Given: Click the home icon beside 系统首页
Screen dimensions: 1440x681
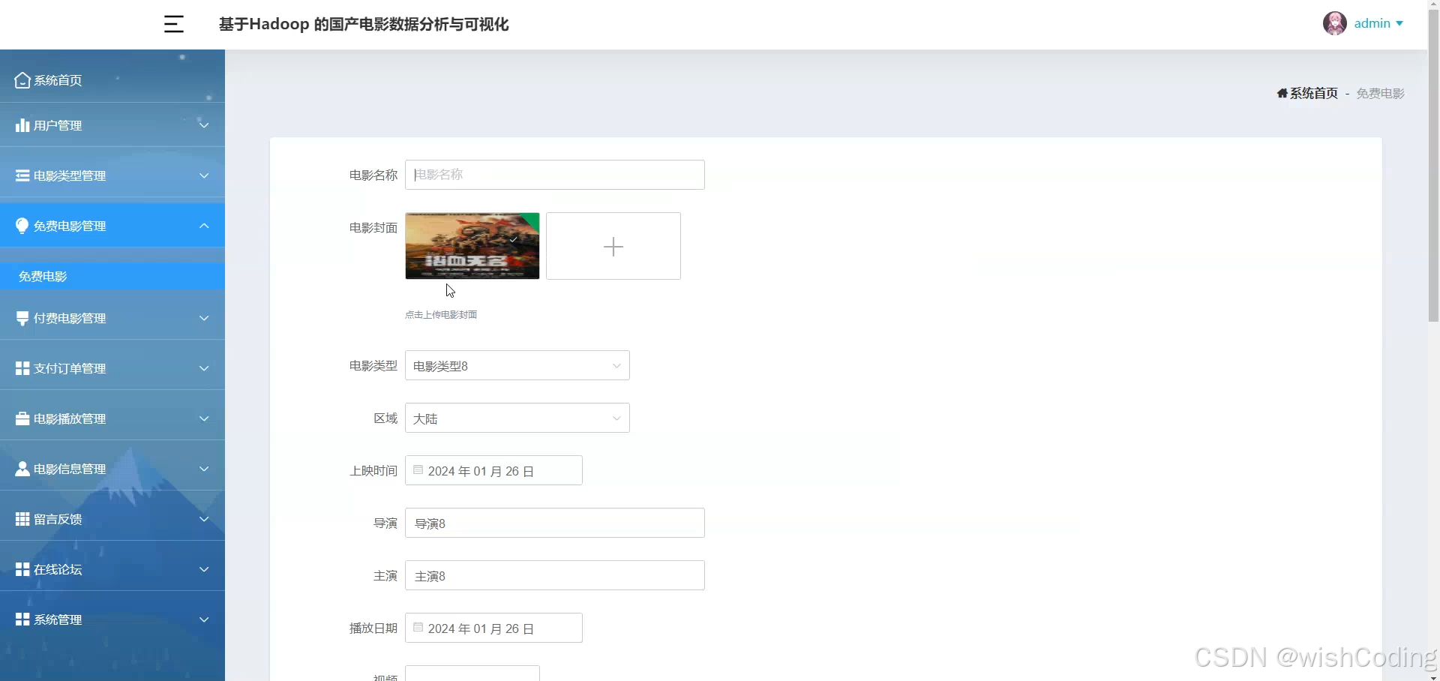Looking at the screenshot, I should click(21, 79).
